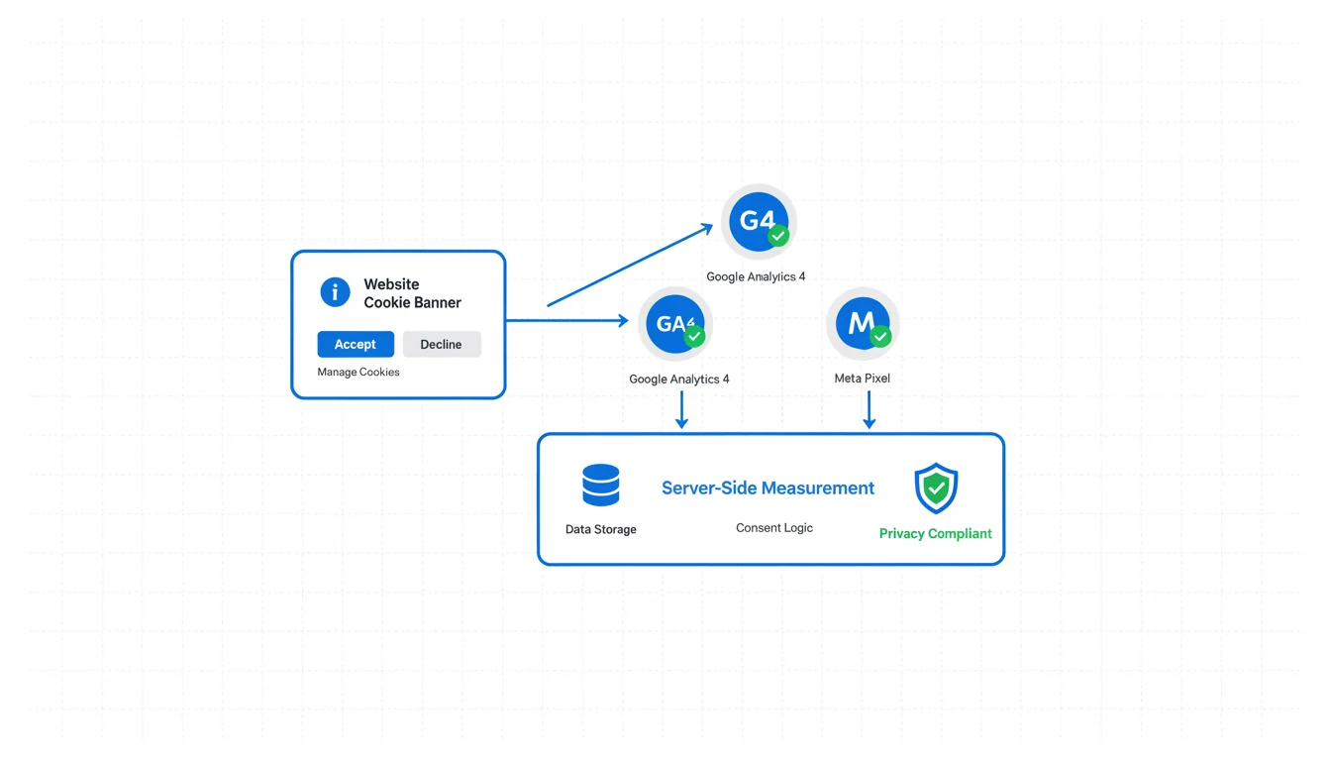This screenshot has height=761, width=1331.
Task: Click the green checkmark badge on GA4 icon
Action: [694, 337]
